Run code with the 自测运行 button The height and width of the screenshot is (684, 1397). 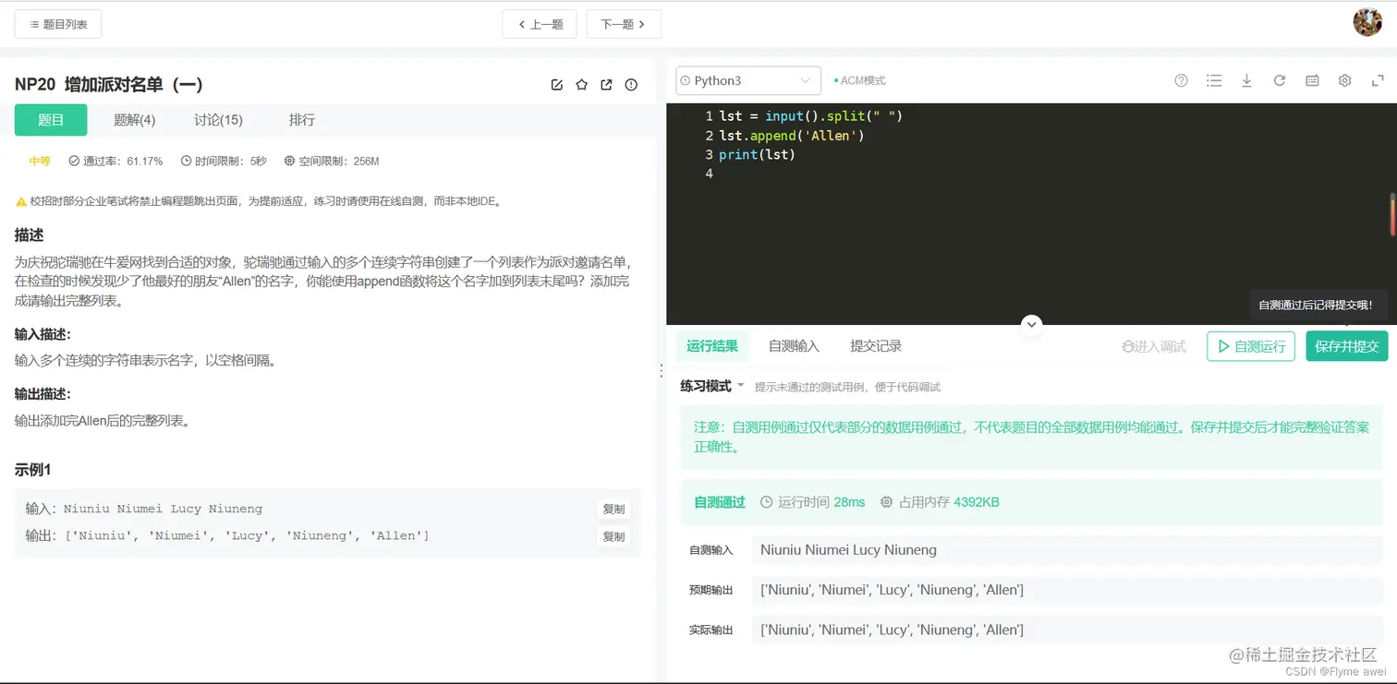(x=1250, y=345)
